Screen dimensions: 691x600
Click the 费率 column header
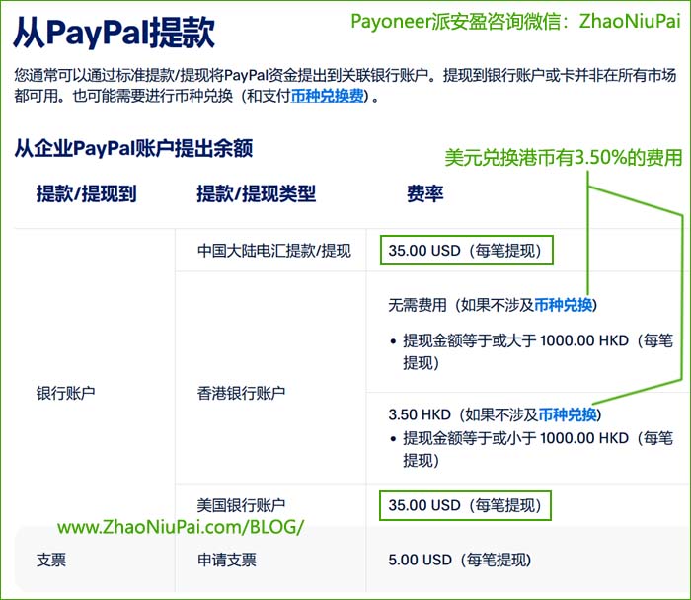tap(424, 193)
